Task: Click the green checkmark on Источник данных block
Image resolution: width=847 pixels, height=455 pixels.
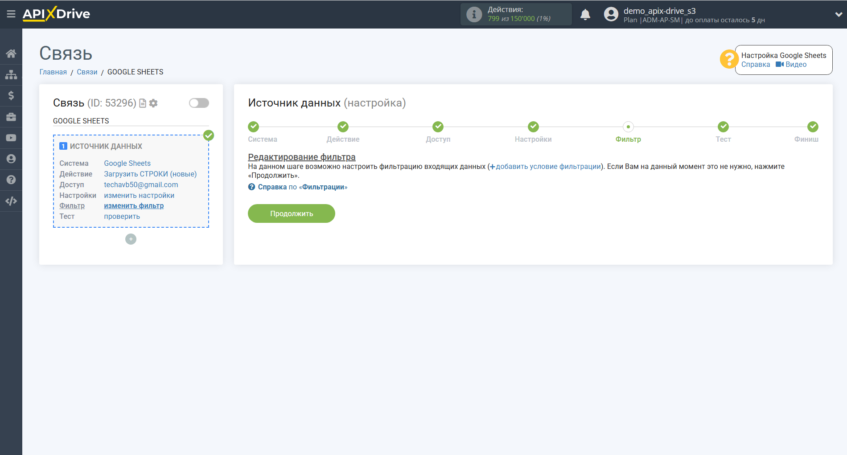Action: [x=208, y=135]
